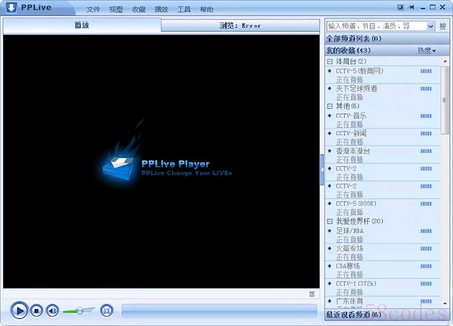Collapse the 其他 (6) group

(x=330, y=106)
